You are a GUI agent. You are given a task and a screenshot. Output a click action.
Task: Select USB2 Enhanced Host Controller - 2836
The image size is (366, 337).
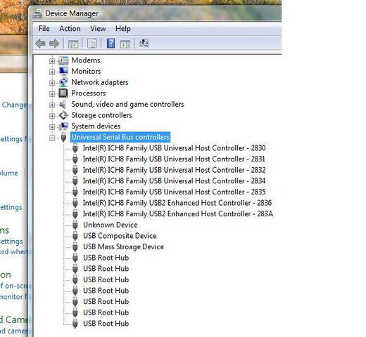(x=177, y=203)
